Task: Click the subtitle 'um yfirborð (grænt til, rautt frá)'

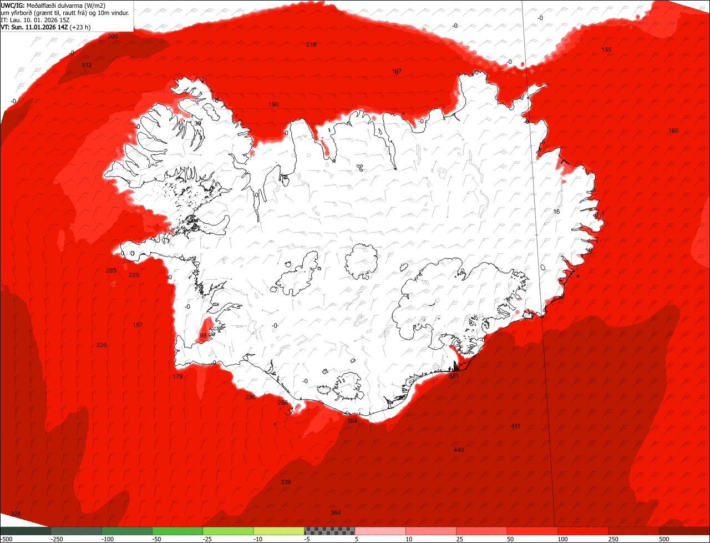Action: (45, 12)
